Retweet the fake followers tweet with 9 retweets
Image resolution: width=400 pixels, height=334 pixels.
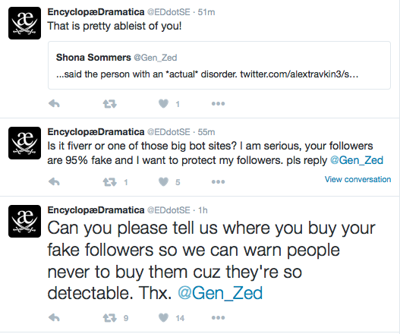pos(110,318)
